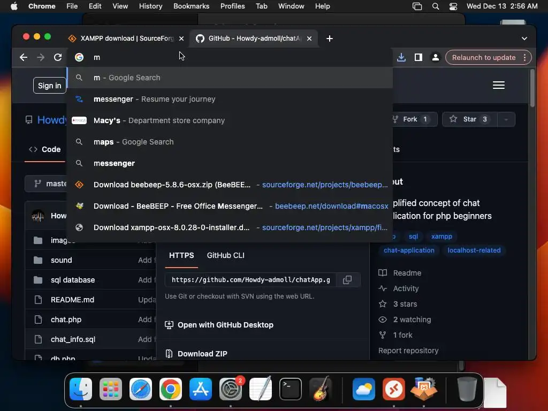Click Download ZIP
This screenshot has width=548, height=411.
(202, 354)
